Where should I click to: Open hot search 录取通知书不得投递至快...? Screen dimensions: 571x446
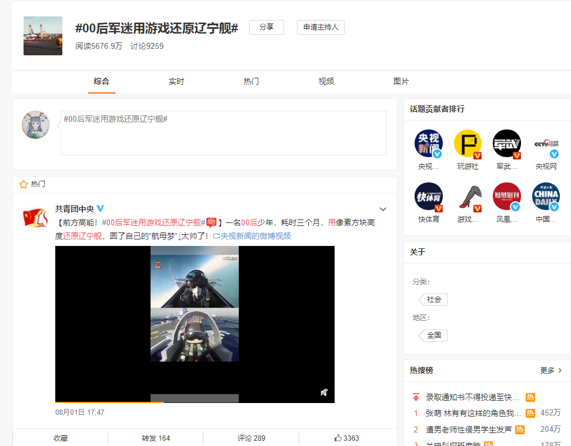click(x=472, y=397)
